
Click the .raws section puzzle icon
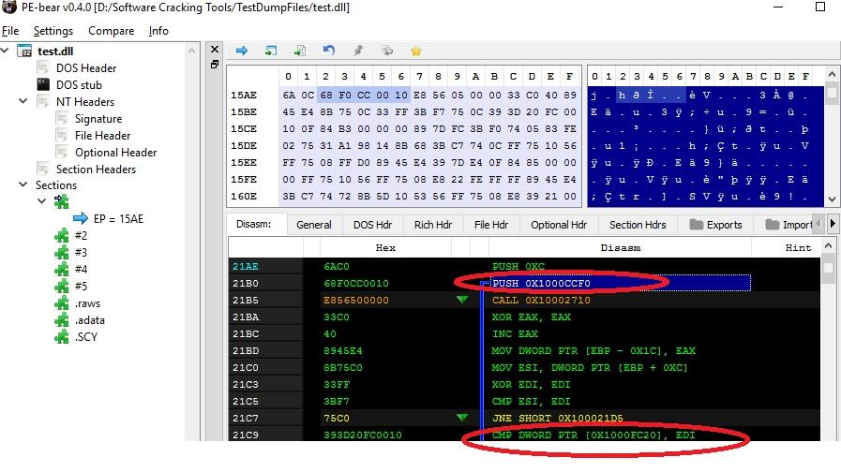(63, 302)
